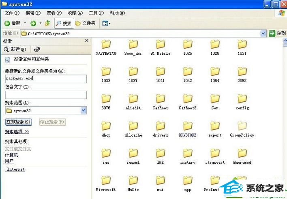
Task: Select the dllcache folder
Action: 133,129
